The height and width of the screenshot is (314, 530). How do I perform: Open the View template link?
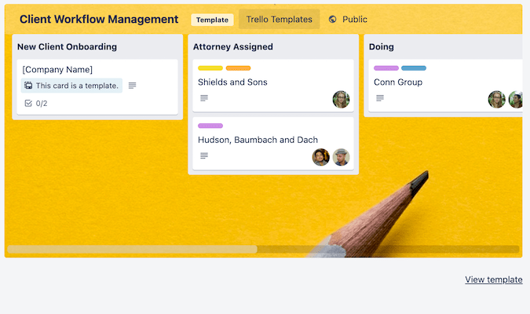tap(493, 279)
